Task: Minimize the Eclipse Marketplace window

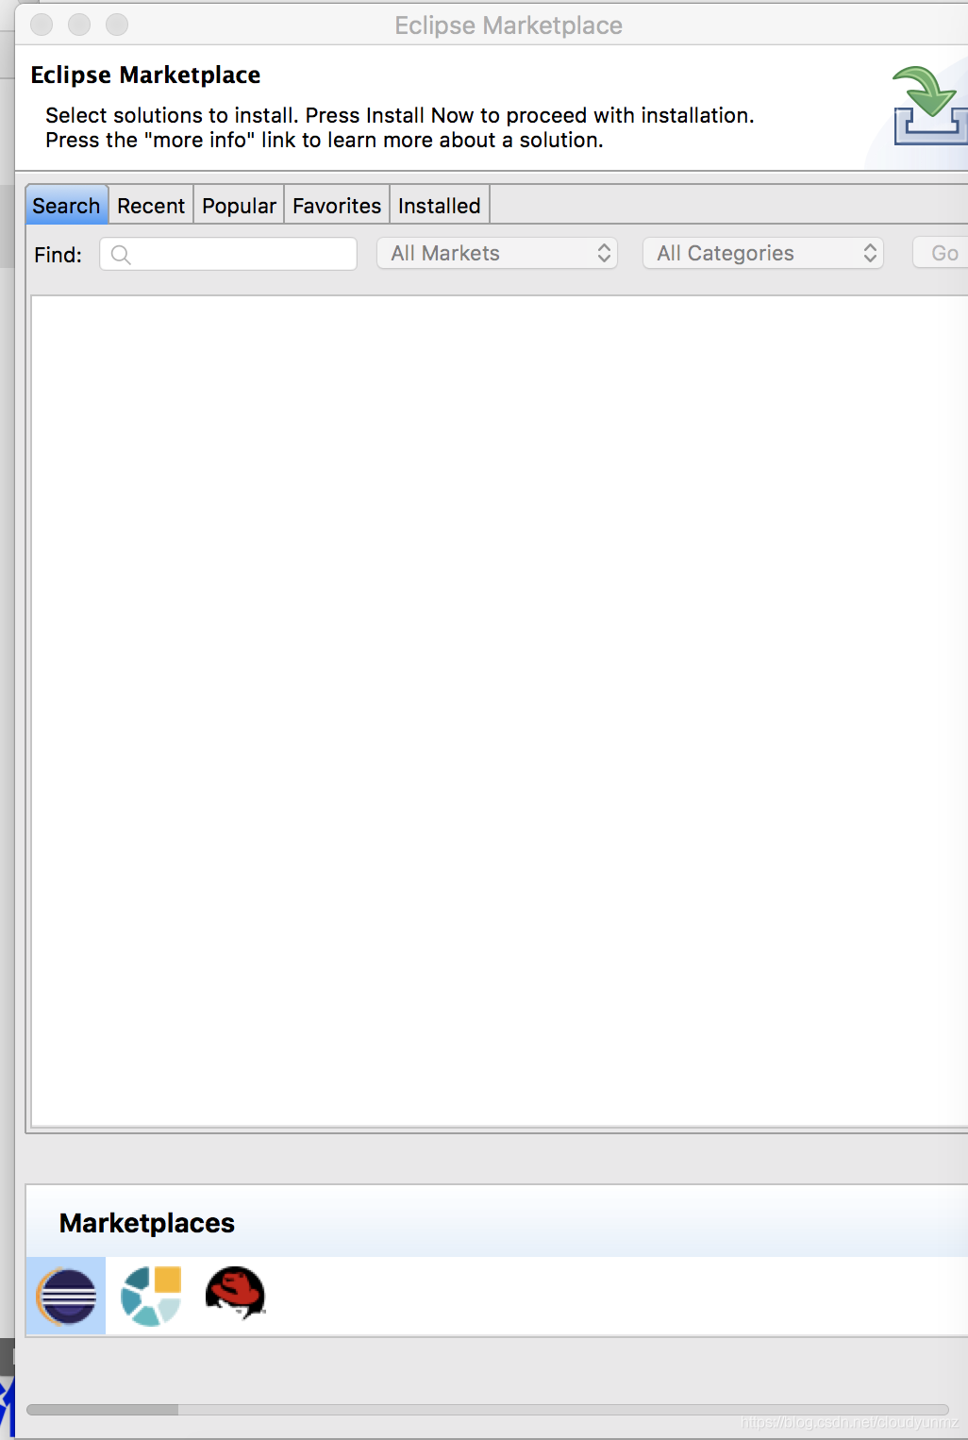Action: tap(79, 25)
